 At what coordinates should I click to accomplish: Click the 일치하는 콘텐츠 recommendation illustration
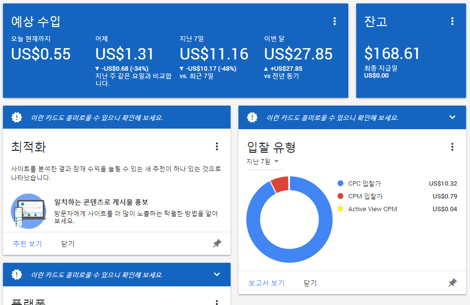point(28,211)
